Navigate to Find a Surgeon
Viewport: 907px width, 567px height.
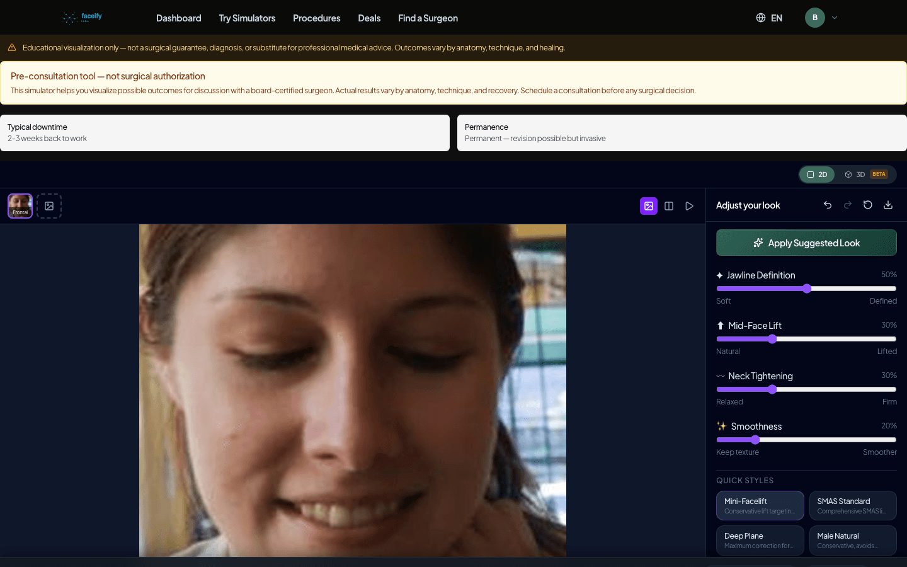click(428, 18)
